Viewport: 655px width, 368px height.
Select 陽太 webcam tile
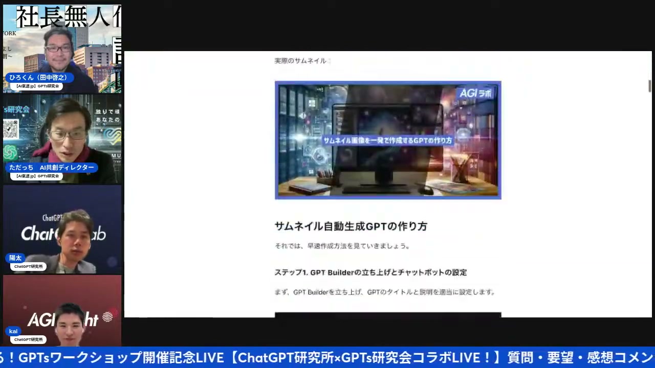(62, 229)
